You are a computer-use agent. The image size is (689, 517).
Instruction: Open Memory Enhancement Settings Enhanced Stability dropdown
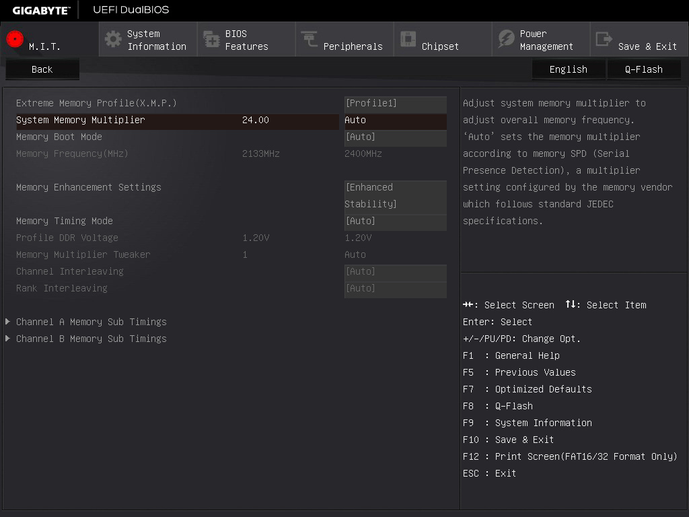[x=396, y=196]
